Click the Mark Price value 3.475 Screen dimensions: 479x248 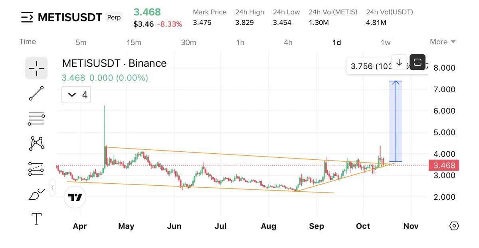(202, 23)
